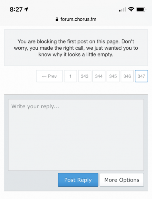
Task: Open page 344 in pagination
Action: click(99, 76)
